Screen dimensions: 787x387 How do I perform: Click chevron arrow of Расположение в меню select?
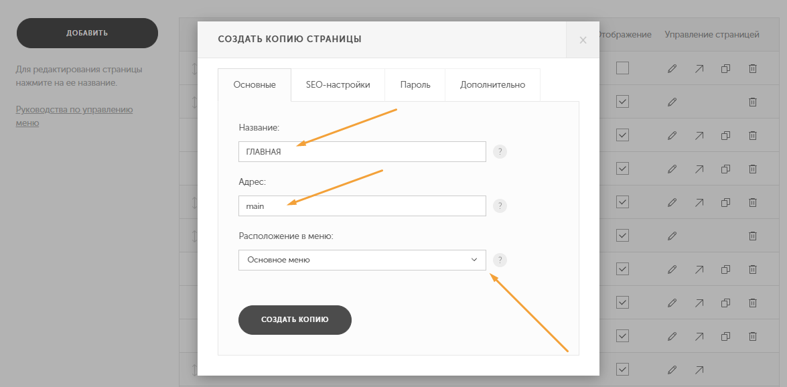tap(474, 260)
